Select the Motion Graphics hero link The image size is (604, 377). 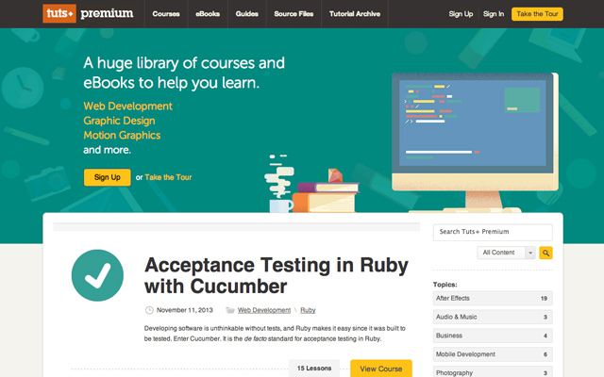122,136
